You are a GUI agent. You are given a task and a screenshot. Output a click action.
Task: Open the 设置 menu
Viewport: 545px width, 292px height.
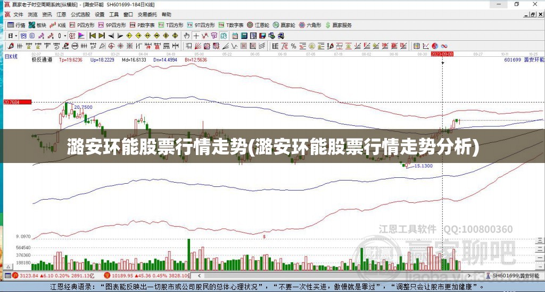[x=100, y=14]
